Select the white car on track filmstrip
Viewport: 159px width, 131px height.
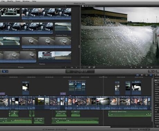[46, 42]
